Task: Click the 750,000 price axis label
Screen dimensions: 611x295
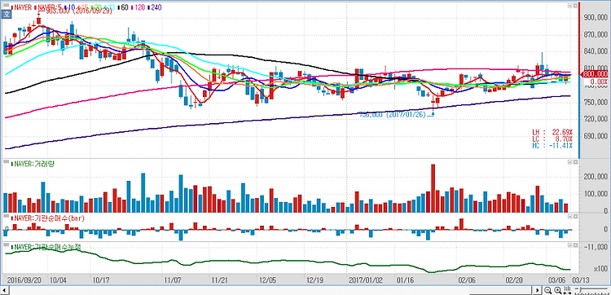Action: tap(595, 103)
